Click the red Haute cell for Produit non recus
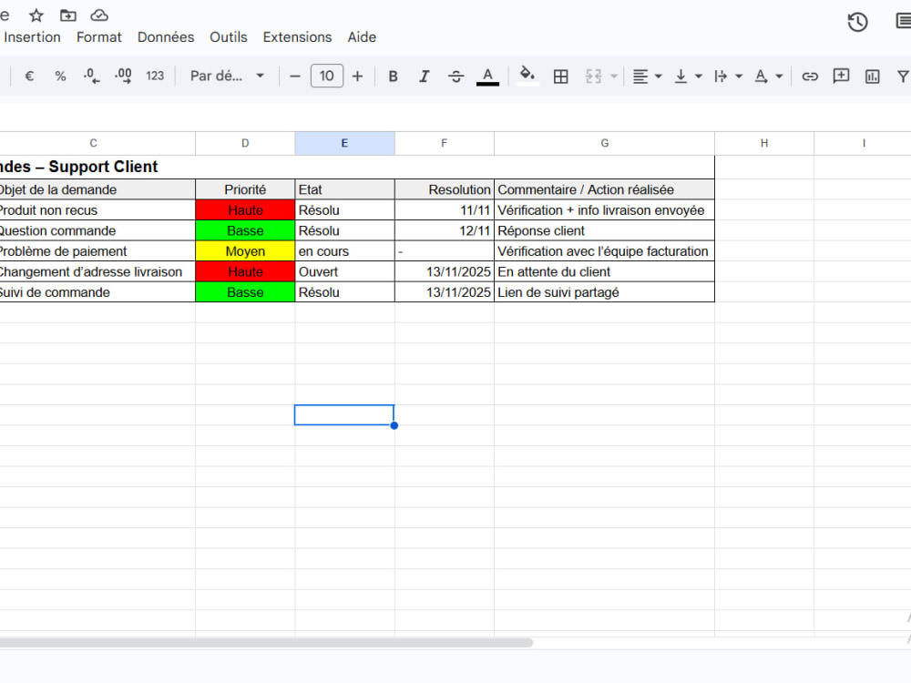This screenshot has height=683, width=911. point(245,209)
